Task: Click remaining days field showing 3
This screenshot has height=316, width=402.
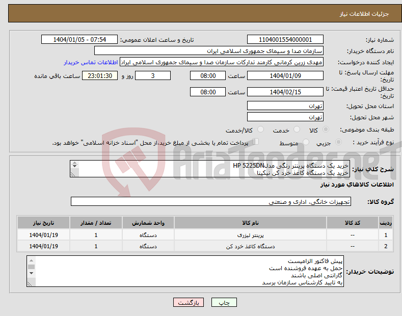Action: 153,75
